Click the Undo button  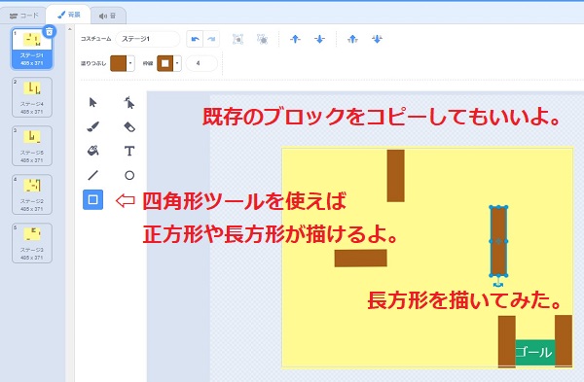pyautogui.click(x=195, y=39)
